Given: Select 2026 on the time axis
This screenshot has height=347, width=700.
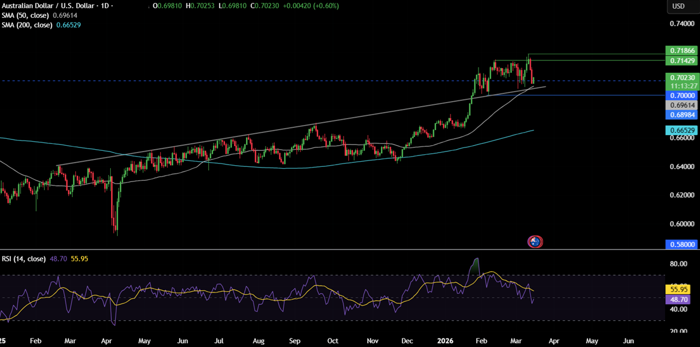Looking at the screenshot, I should (x=445, y=341).
